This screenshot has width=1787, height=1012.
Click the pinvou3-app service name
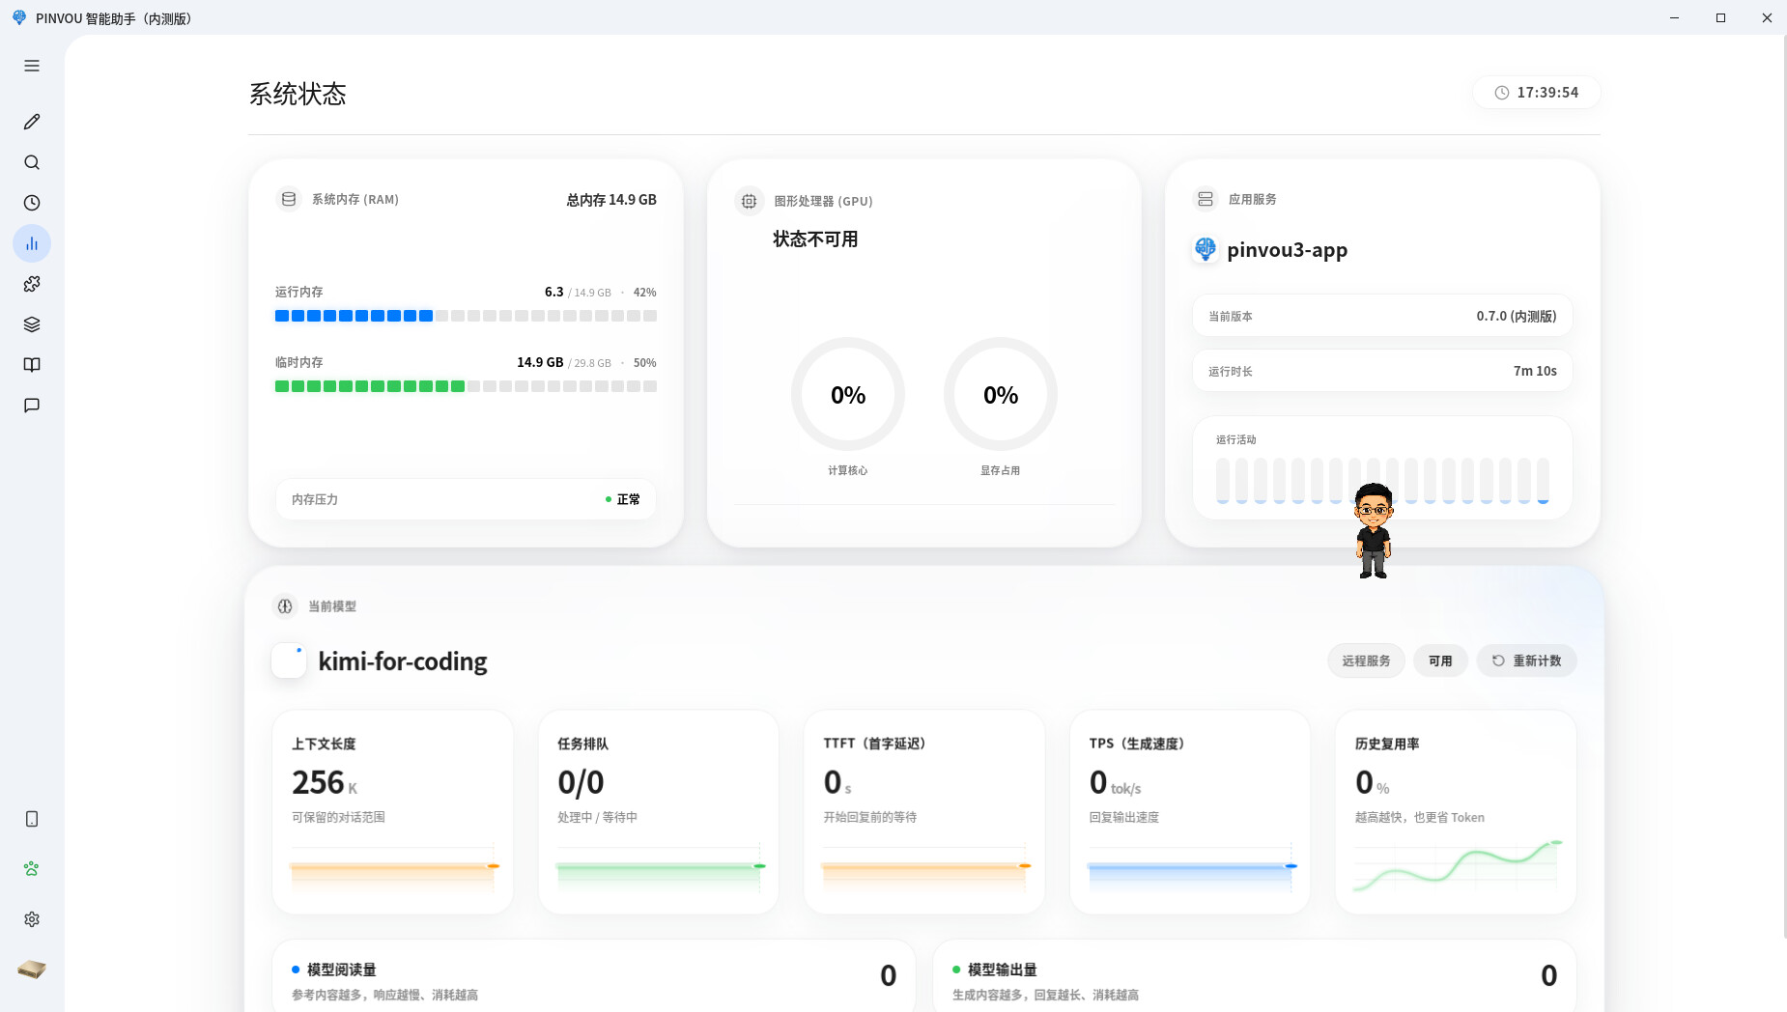[1287, 250]
